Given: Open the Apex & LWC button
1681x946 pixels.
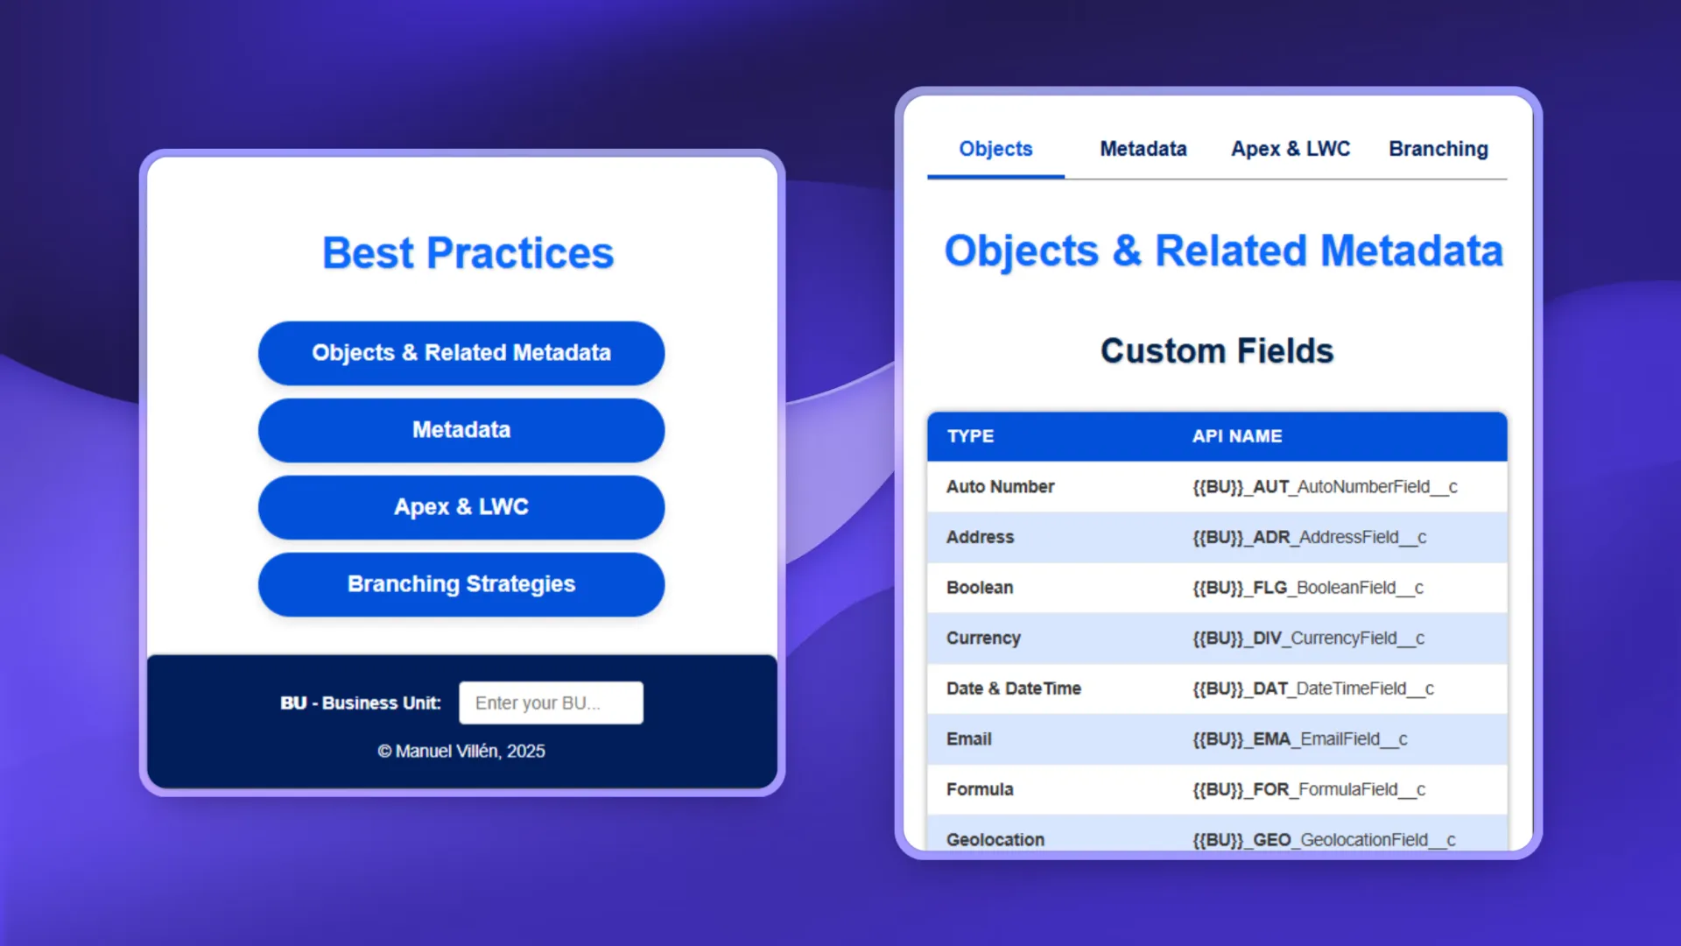Looking at the screenshot, I should point(461,507).
